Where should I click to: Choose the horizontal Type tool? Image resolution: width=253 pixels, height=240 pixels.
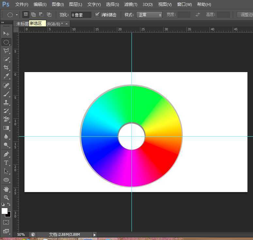pyautogui.click(x=6, y=162)
